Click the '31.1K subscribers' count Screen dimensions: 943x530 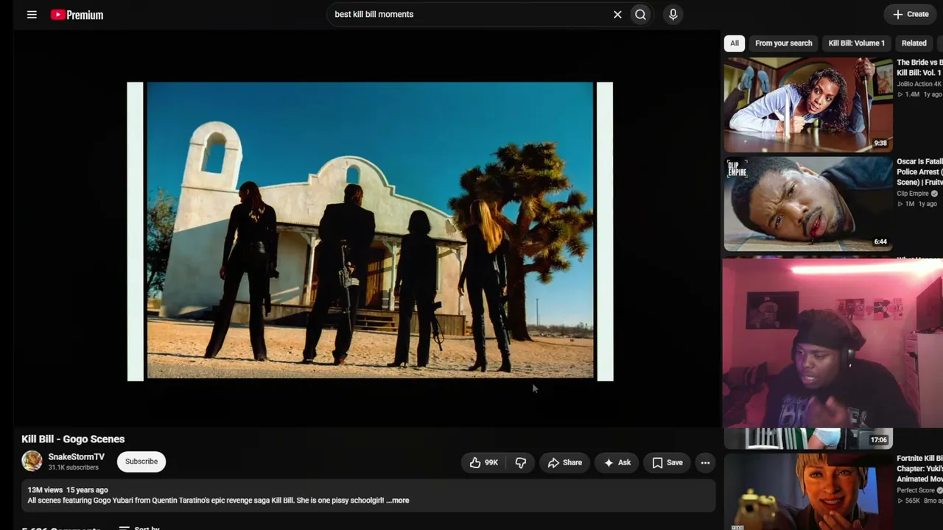coord(74,467)
